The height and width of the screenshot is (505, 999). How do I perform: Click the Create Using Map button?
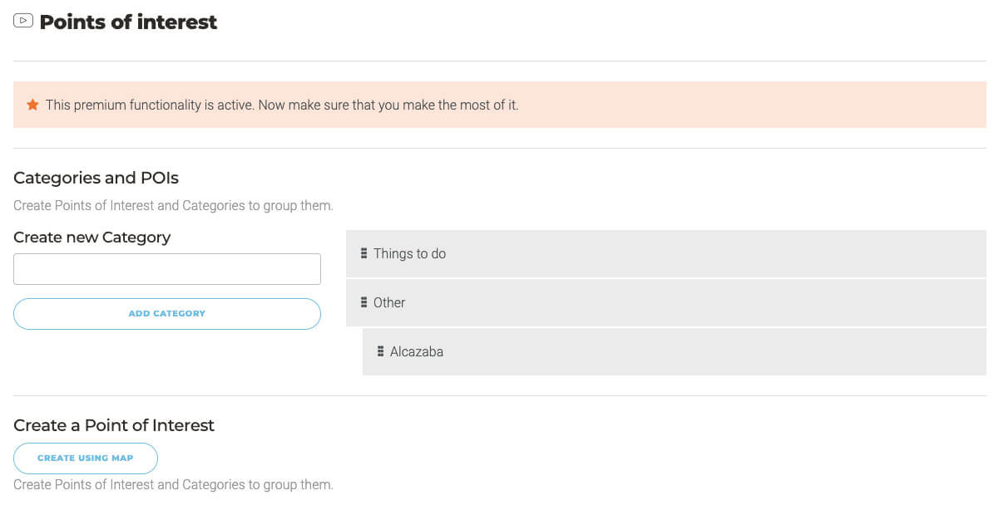86,458
